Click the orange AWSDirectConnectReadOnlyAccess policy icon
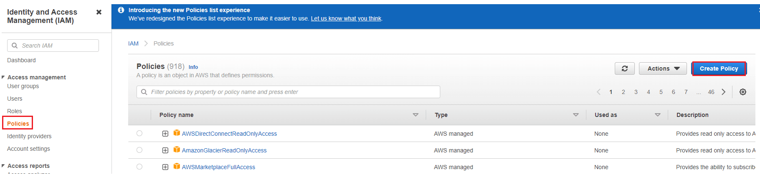 click(x=177, y=133)
